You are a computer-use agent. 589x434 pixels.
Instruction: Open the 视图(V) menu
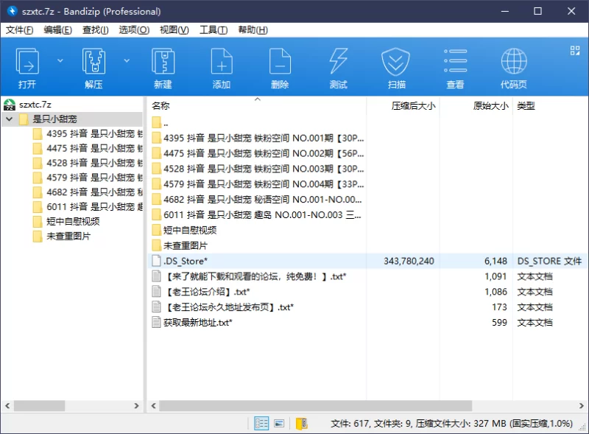[x=174, y=30]
